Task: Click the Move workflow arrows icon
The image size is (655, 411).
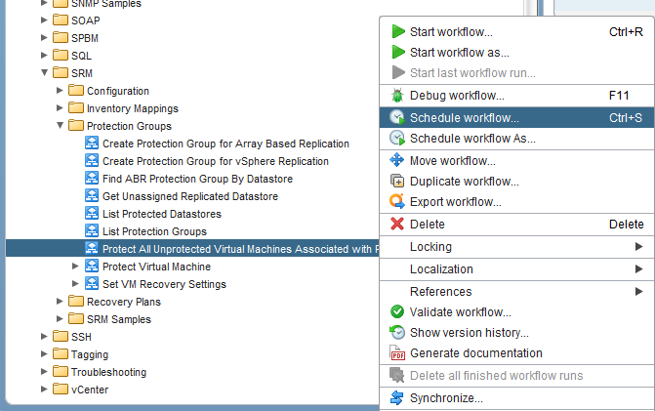Action: (x=397, y=161)
